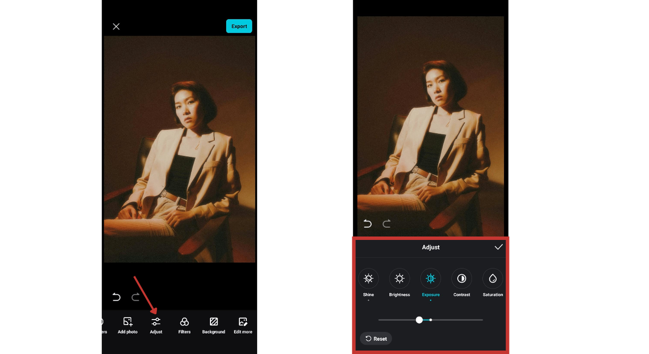This screenshot has height=354, width=649.
Task: Tap the Export button
Action: coord(239,26)
